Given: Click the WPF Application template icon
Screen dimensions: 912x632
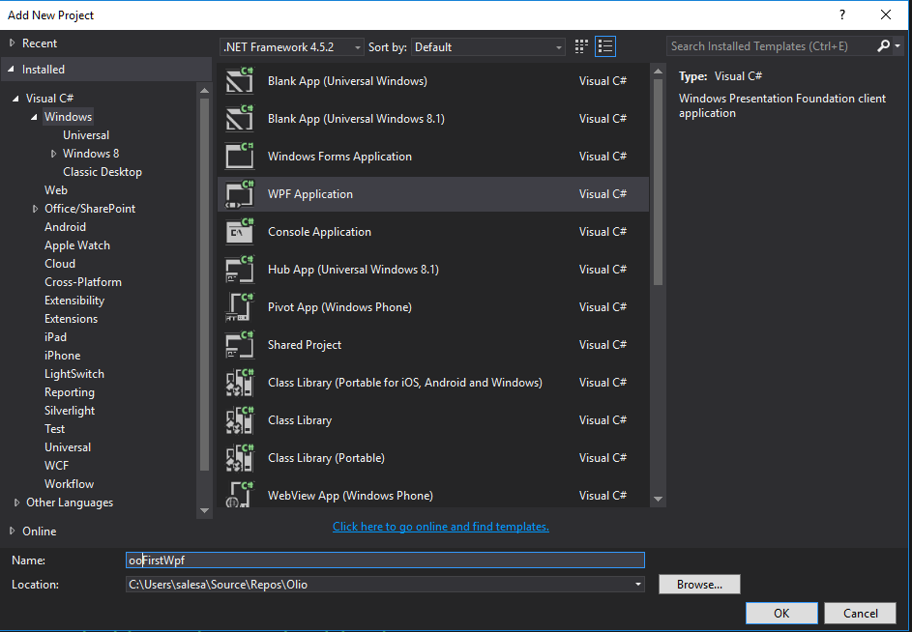Looking at the screenshot, I should (239, 194).
